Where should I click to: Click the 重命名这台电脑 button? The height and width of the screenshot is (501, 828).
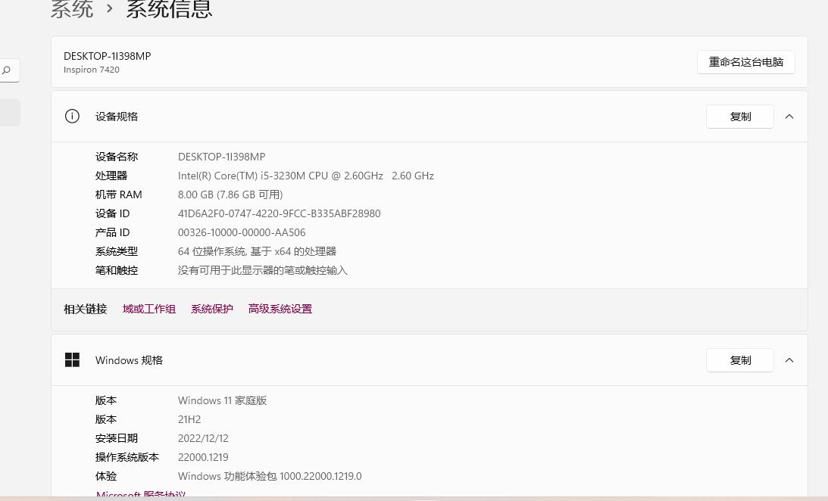click(x=745, y=62)
